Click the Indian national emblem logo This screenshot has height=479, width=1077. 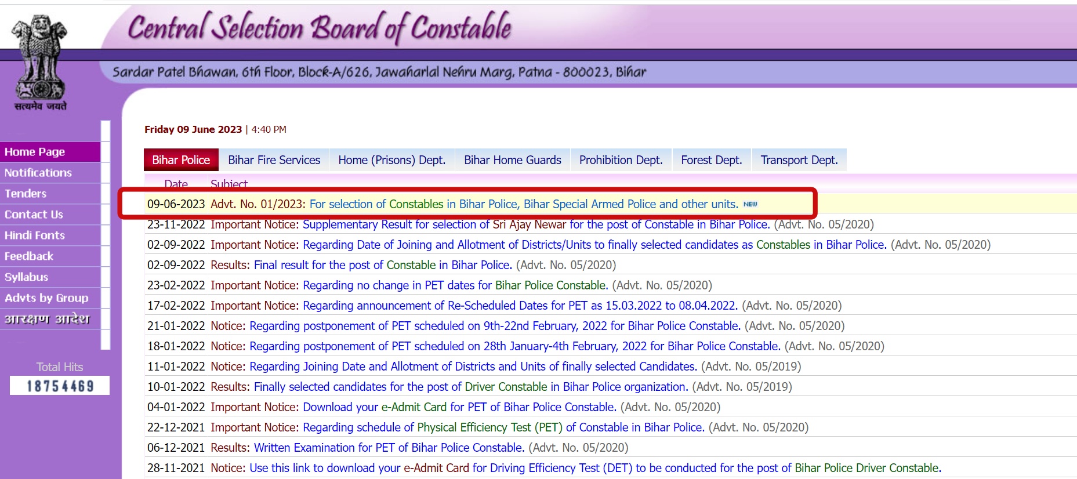40,61
